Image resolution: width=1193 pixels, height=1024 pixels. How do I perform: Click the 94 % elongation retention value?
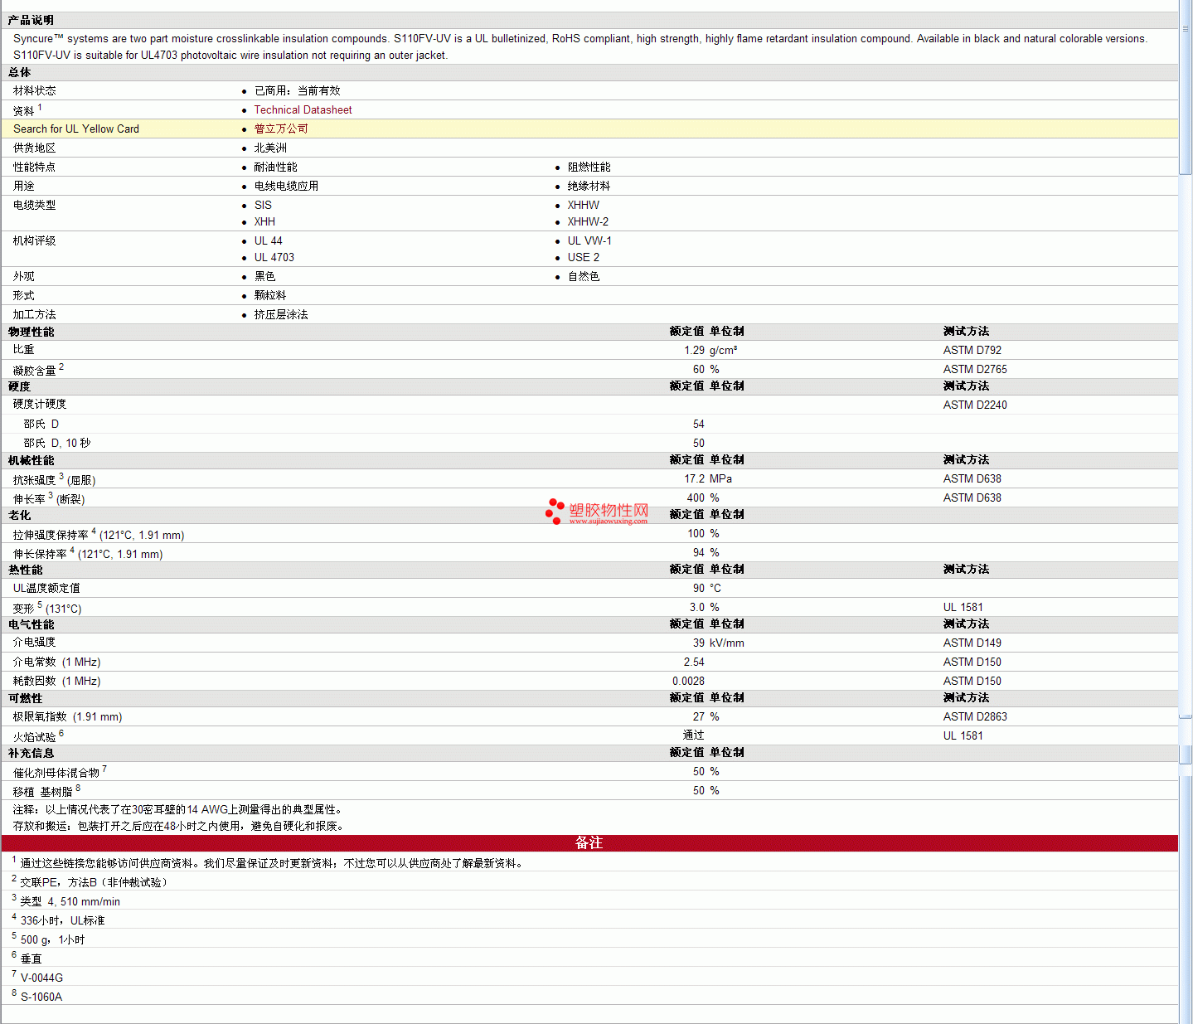point(706,552)
